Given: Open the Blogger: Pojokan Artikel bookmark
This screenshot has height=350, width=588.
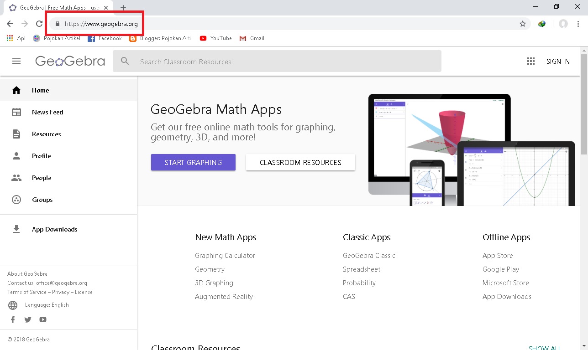Looking at the screenshot, I should point(160,38).
